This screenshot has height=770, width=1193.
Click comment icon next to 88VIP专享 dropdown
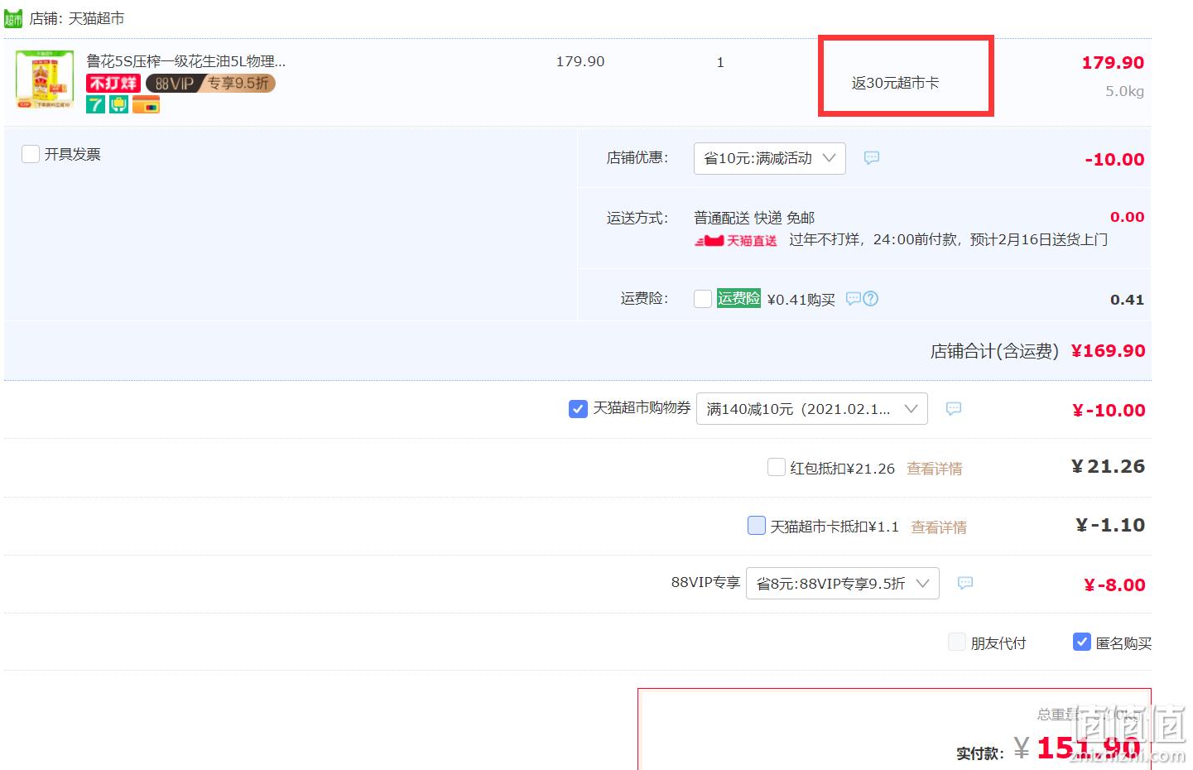click(965, 583)
